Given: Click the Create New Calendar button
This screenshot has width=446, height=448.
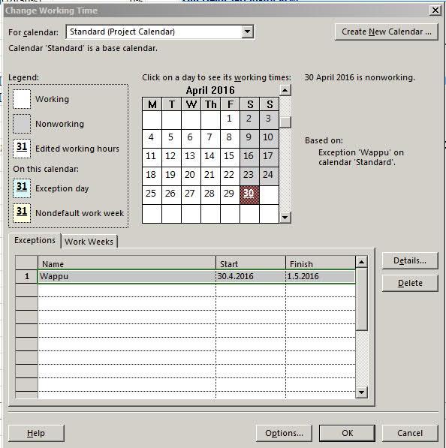Looking at the screenshot, I should 386,32.
